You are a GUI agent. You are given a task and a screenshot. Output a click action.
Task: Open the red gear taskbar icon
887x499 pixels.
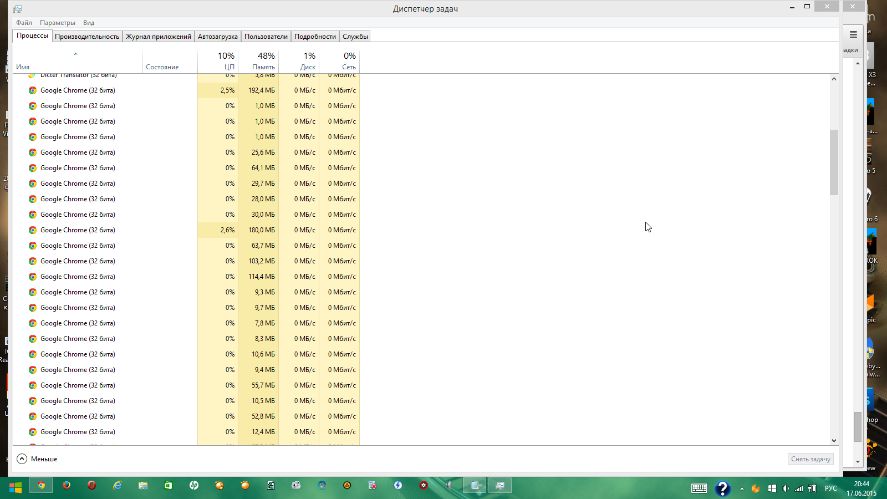point(424,485)
